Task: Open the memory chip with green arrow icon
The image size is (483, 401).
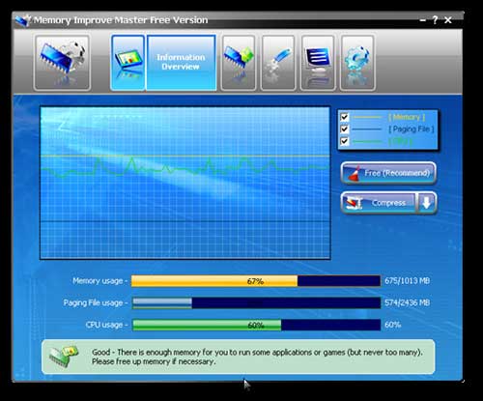Action: tap(239, 63)
